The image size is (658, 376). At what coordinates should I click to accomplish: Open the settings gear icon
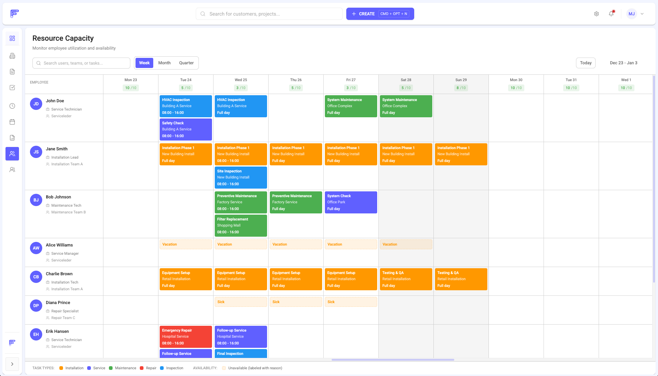pyautogui.click(x=596, y=14)
